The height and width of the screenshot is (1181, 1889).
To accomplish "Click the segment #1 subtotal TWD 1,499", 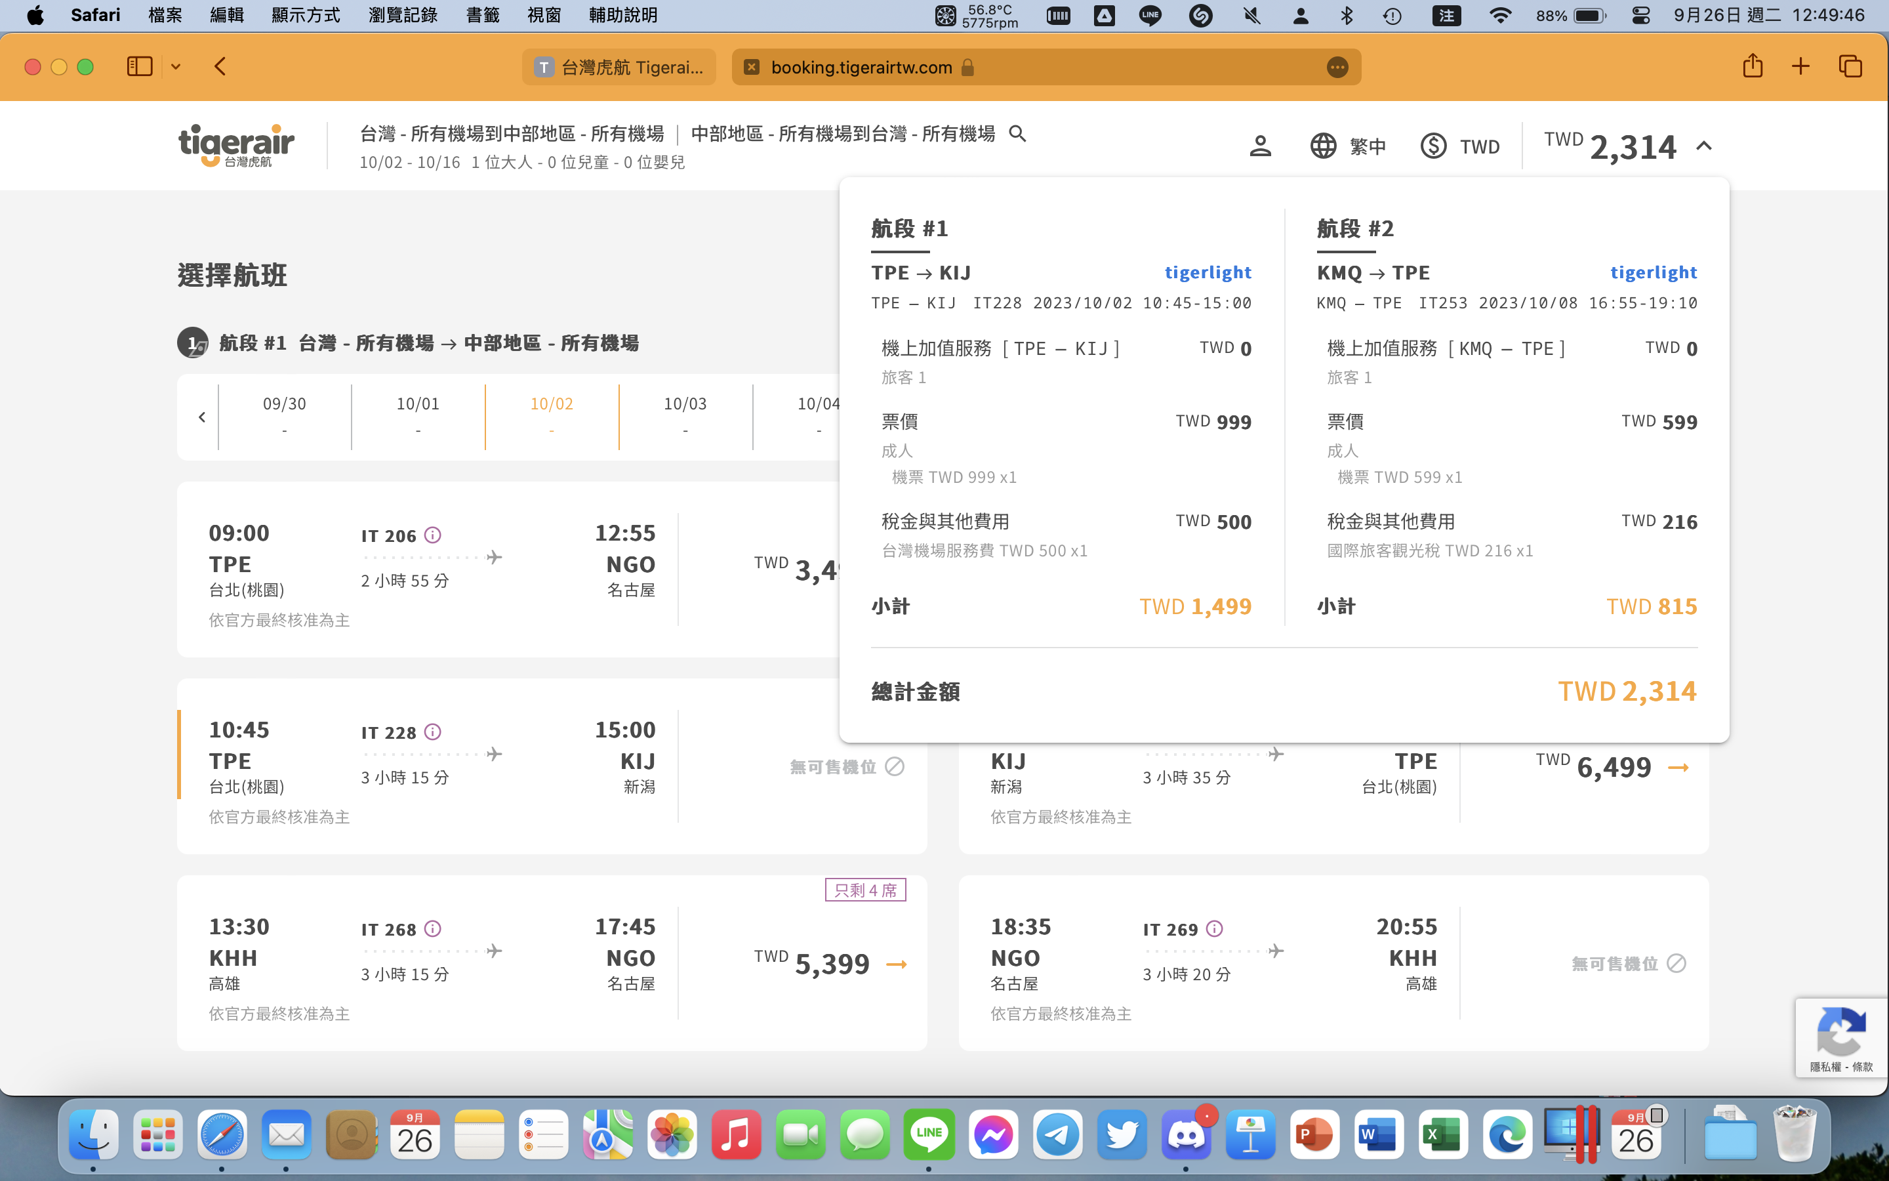I will click(x=1195, y=606).
